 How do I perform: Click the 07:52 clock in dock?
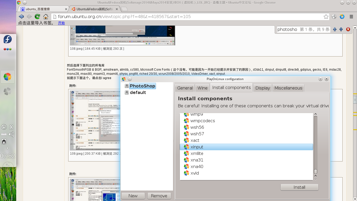point(7,156)
